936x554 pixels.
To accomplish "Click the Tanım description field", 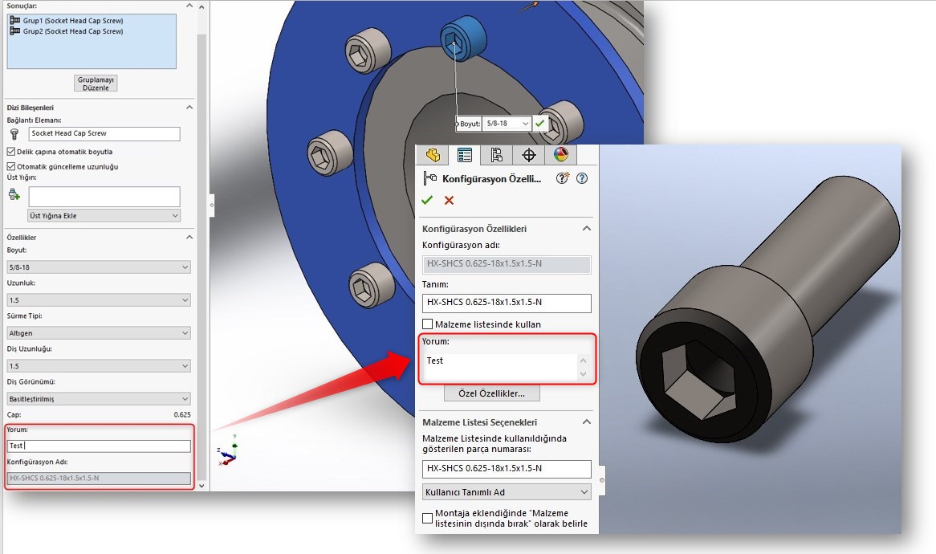I will (x=507, y=303).
